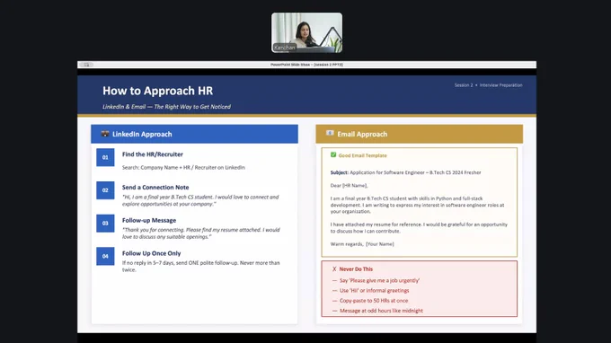Viewport: 611px width, 343px height.
Task: Click the Kanchan participant video thumbnail
Action: [307, 32]
